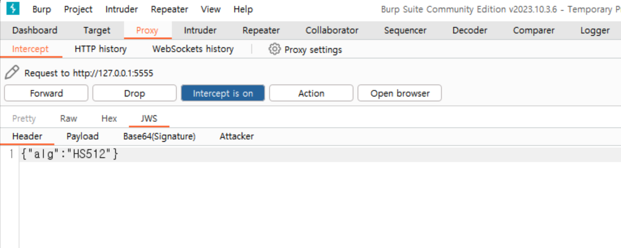
Task: Switch to the Raw view tab
Action: [69, 119]
